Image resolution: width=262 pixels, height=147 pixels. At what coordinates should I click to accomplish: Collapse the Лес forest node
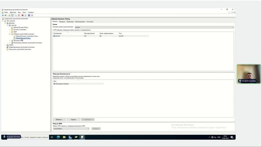pos(3,21)
